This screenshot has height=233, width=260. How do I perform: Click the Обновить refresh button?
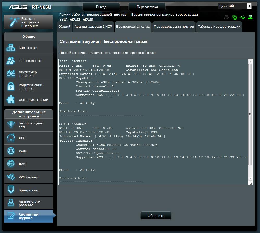click(156, 216)
